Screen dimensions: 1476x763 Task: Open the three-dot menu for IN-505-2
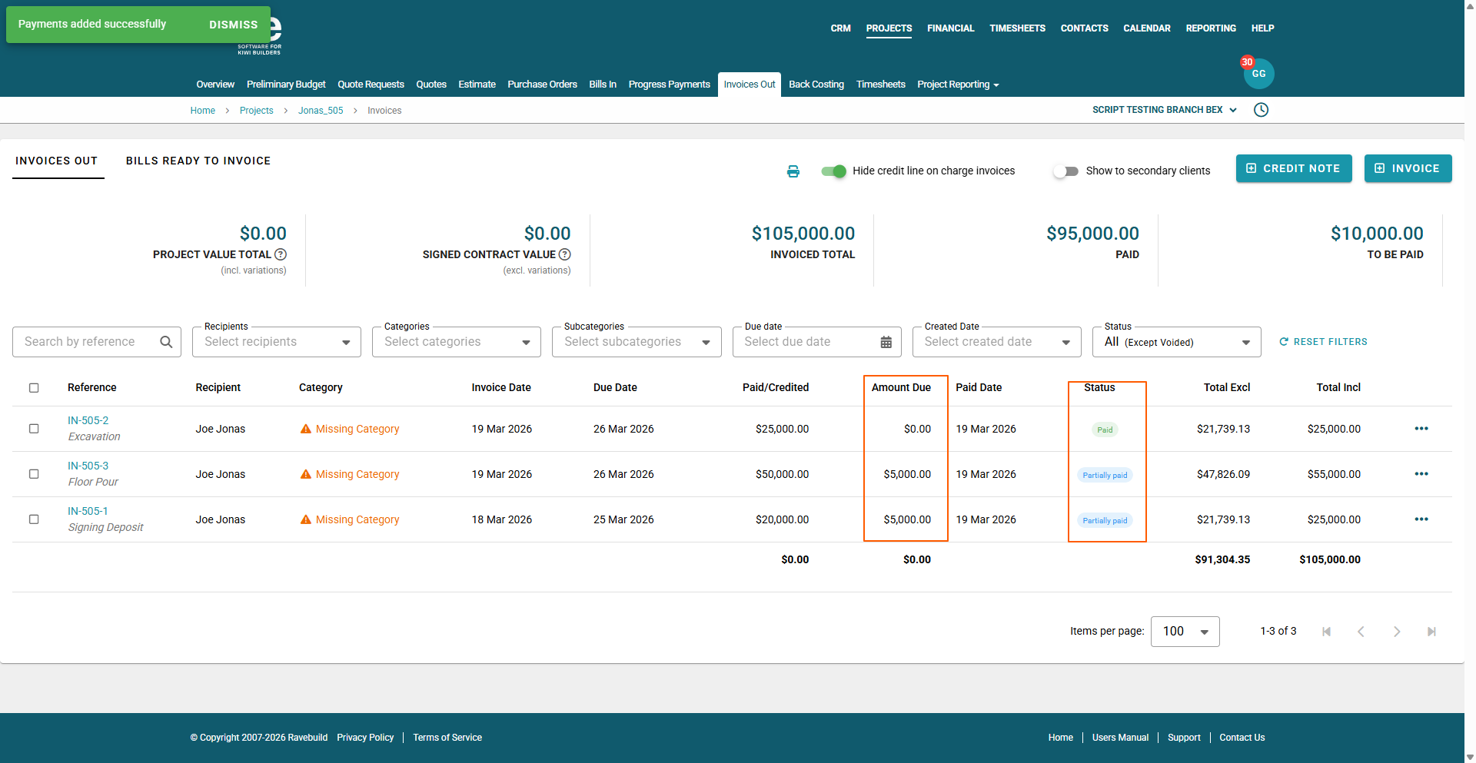pyautogui.click(x=1421, y=429)
